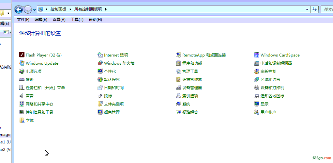The height and width of the screenshot is (163, 333).
Task: Expand arrow before 控制面板 breadcrumb
Action: click(x=47, y=9)
